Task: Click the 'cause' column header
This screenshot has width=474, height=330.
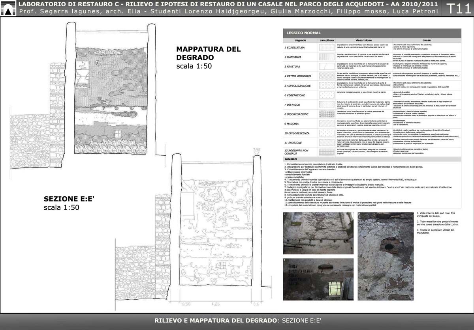Action: [x=427, y=40]
